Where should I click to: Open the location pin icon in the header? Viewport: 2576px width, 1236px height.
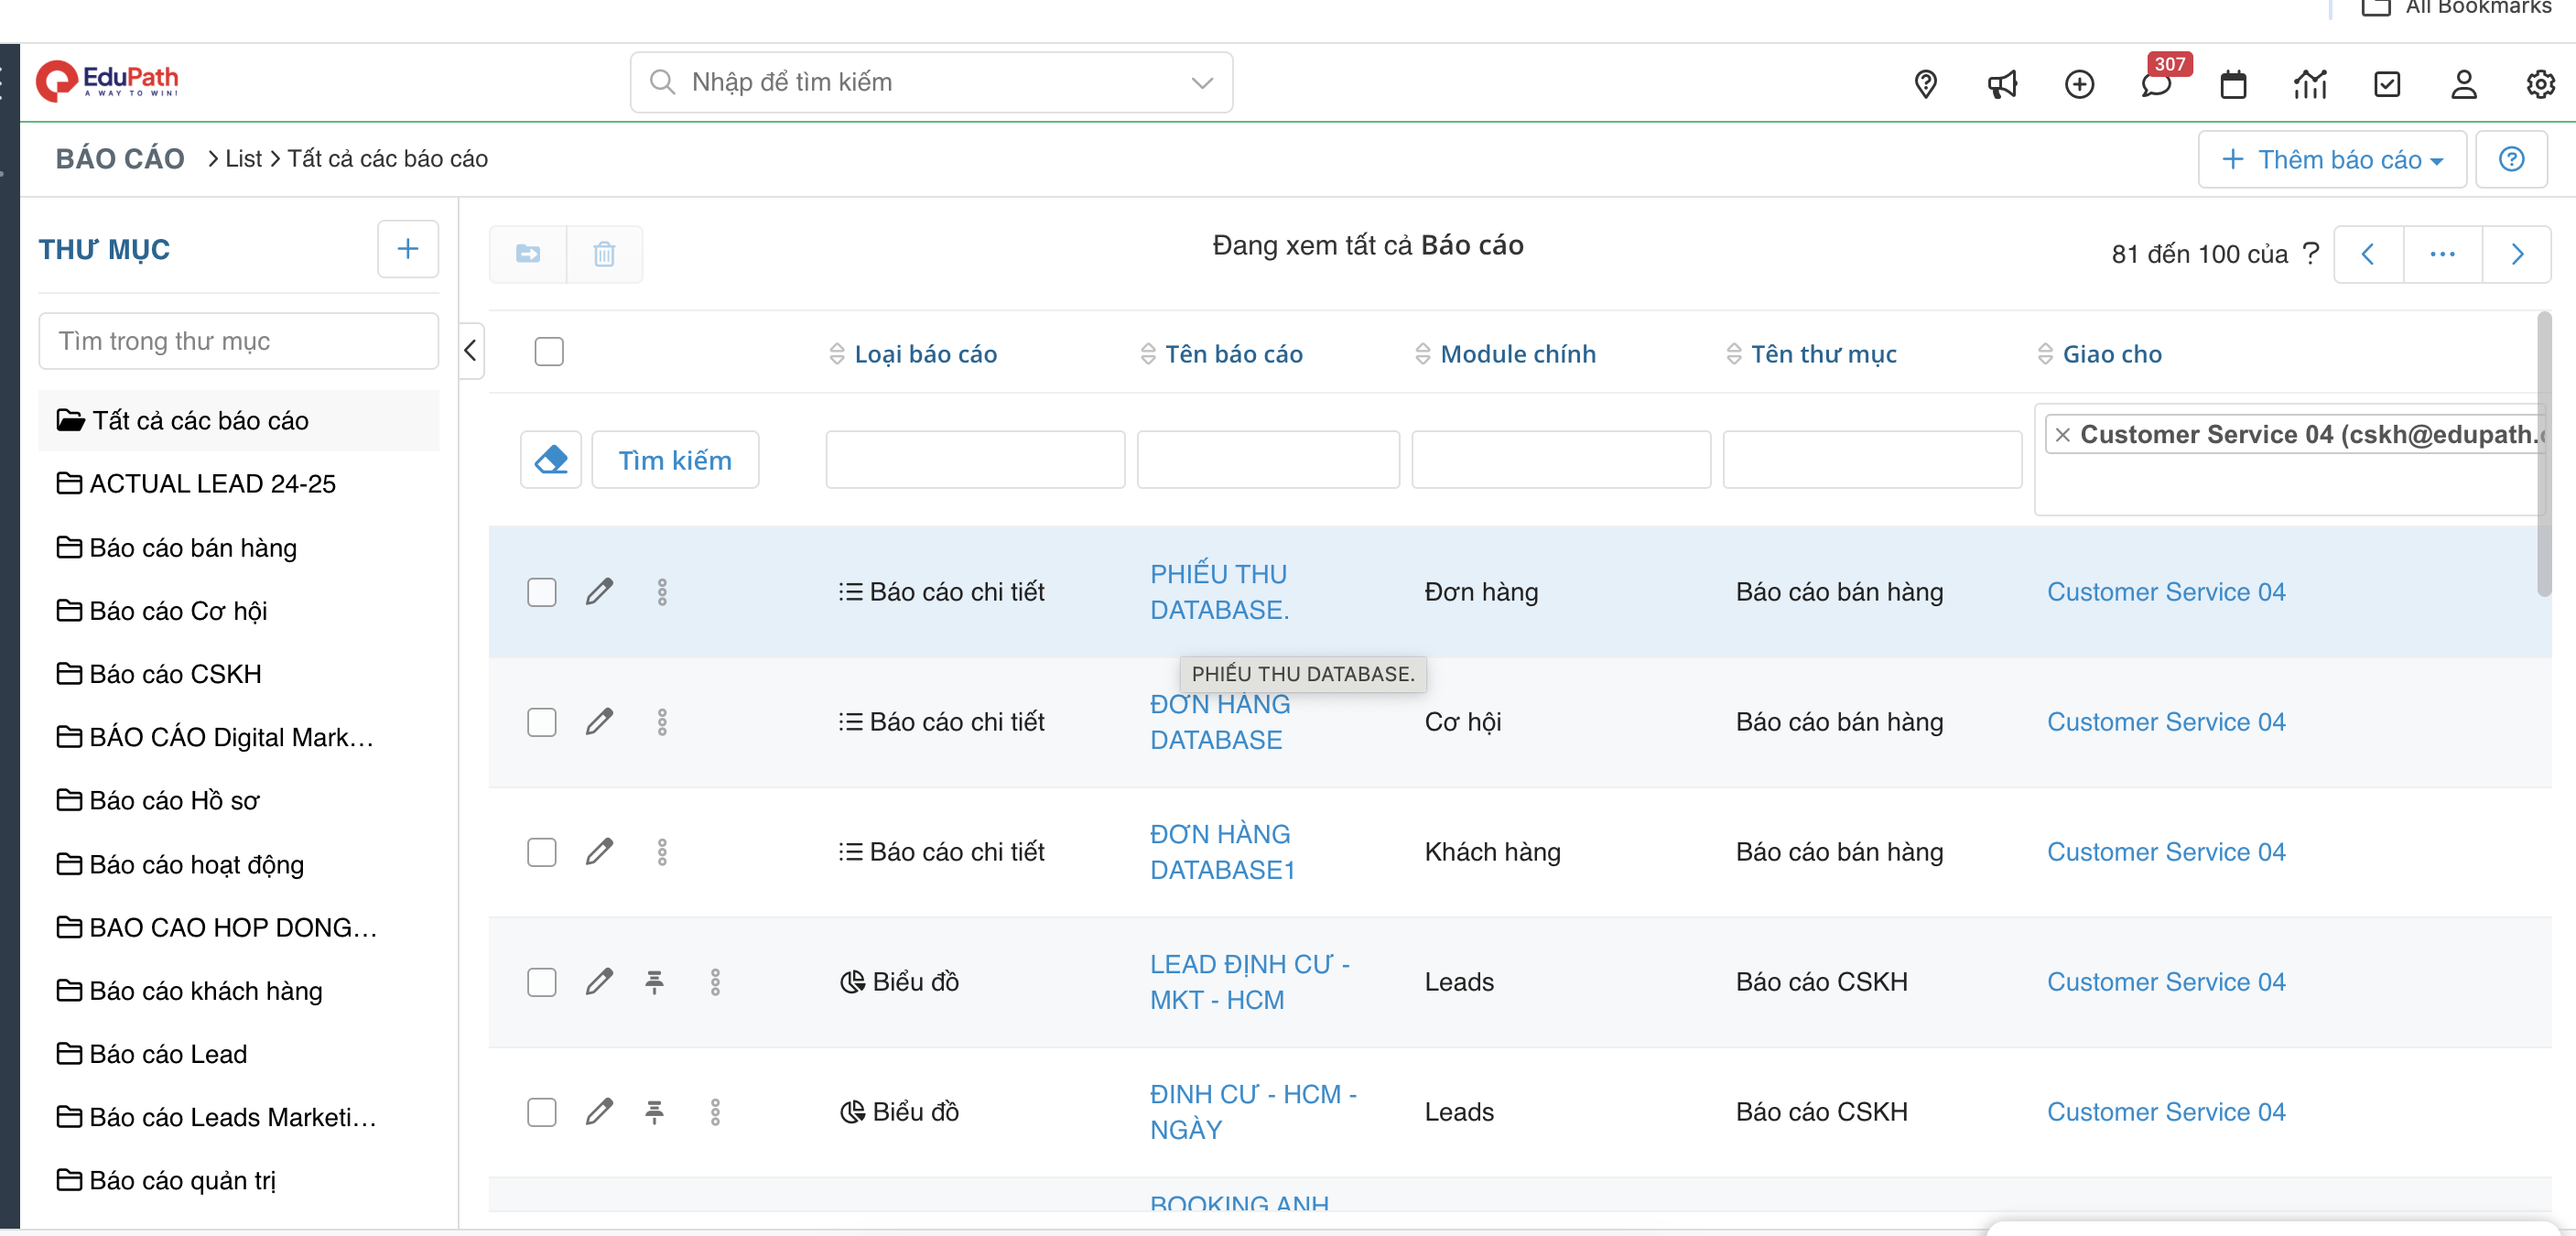click(x=1925, y=84)
